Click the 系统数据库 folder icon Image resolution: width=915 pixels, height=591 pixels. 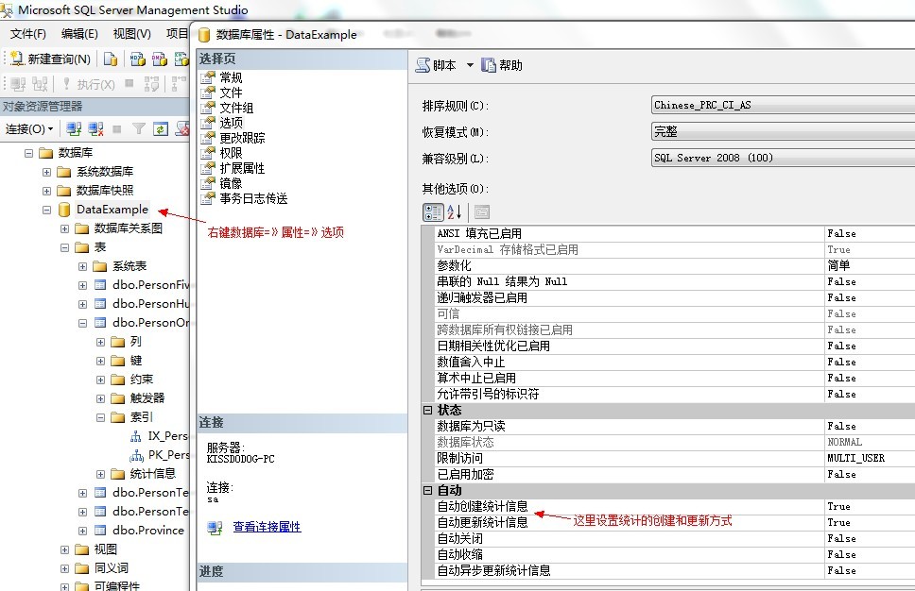pos(64,172)
